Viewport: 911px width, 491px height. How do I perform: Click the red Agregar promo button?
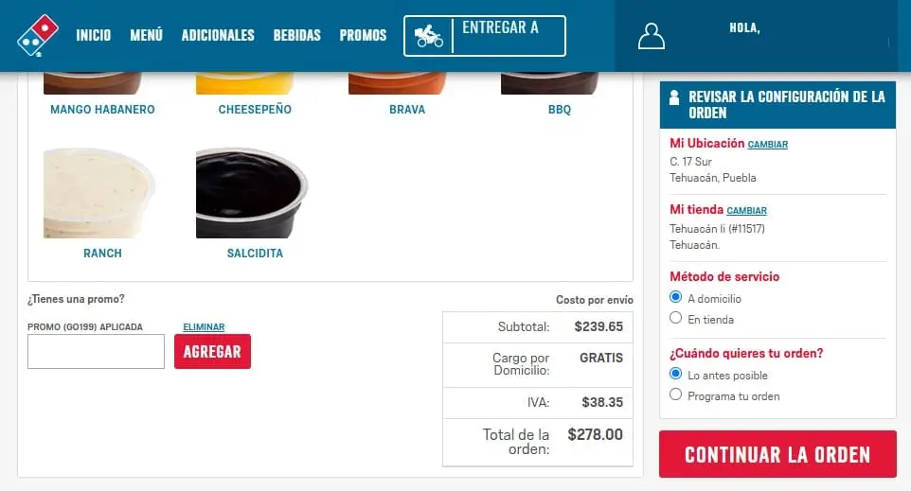point(213,351)
